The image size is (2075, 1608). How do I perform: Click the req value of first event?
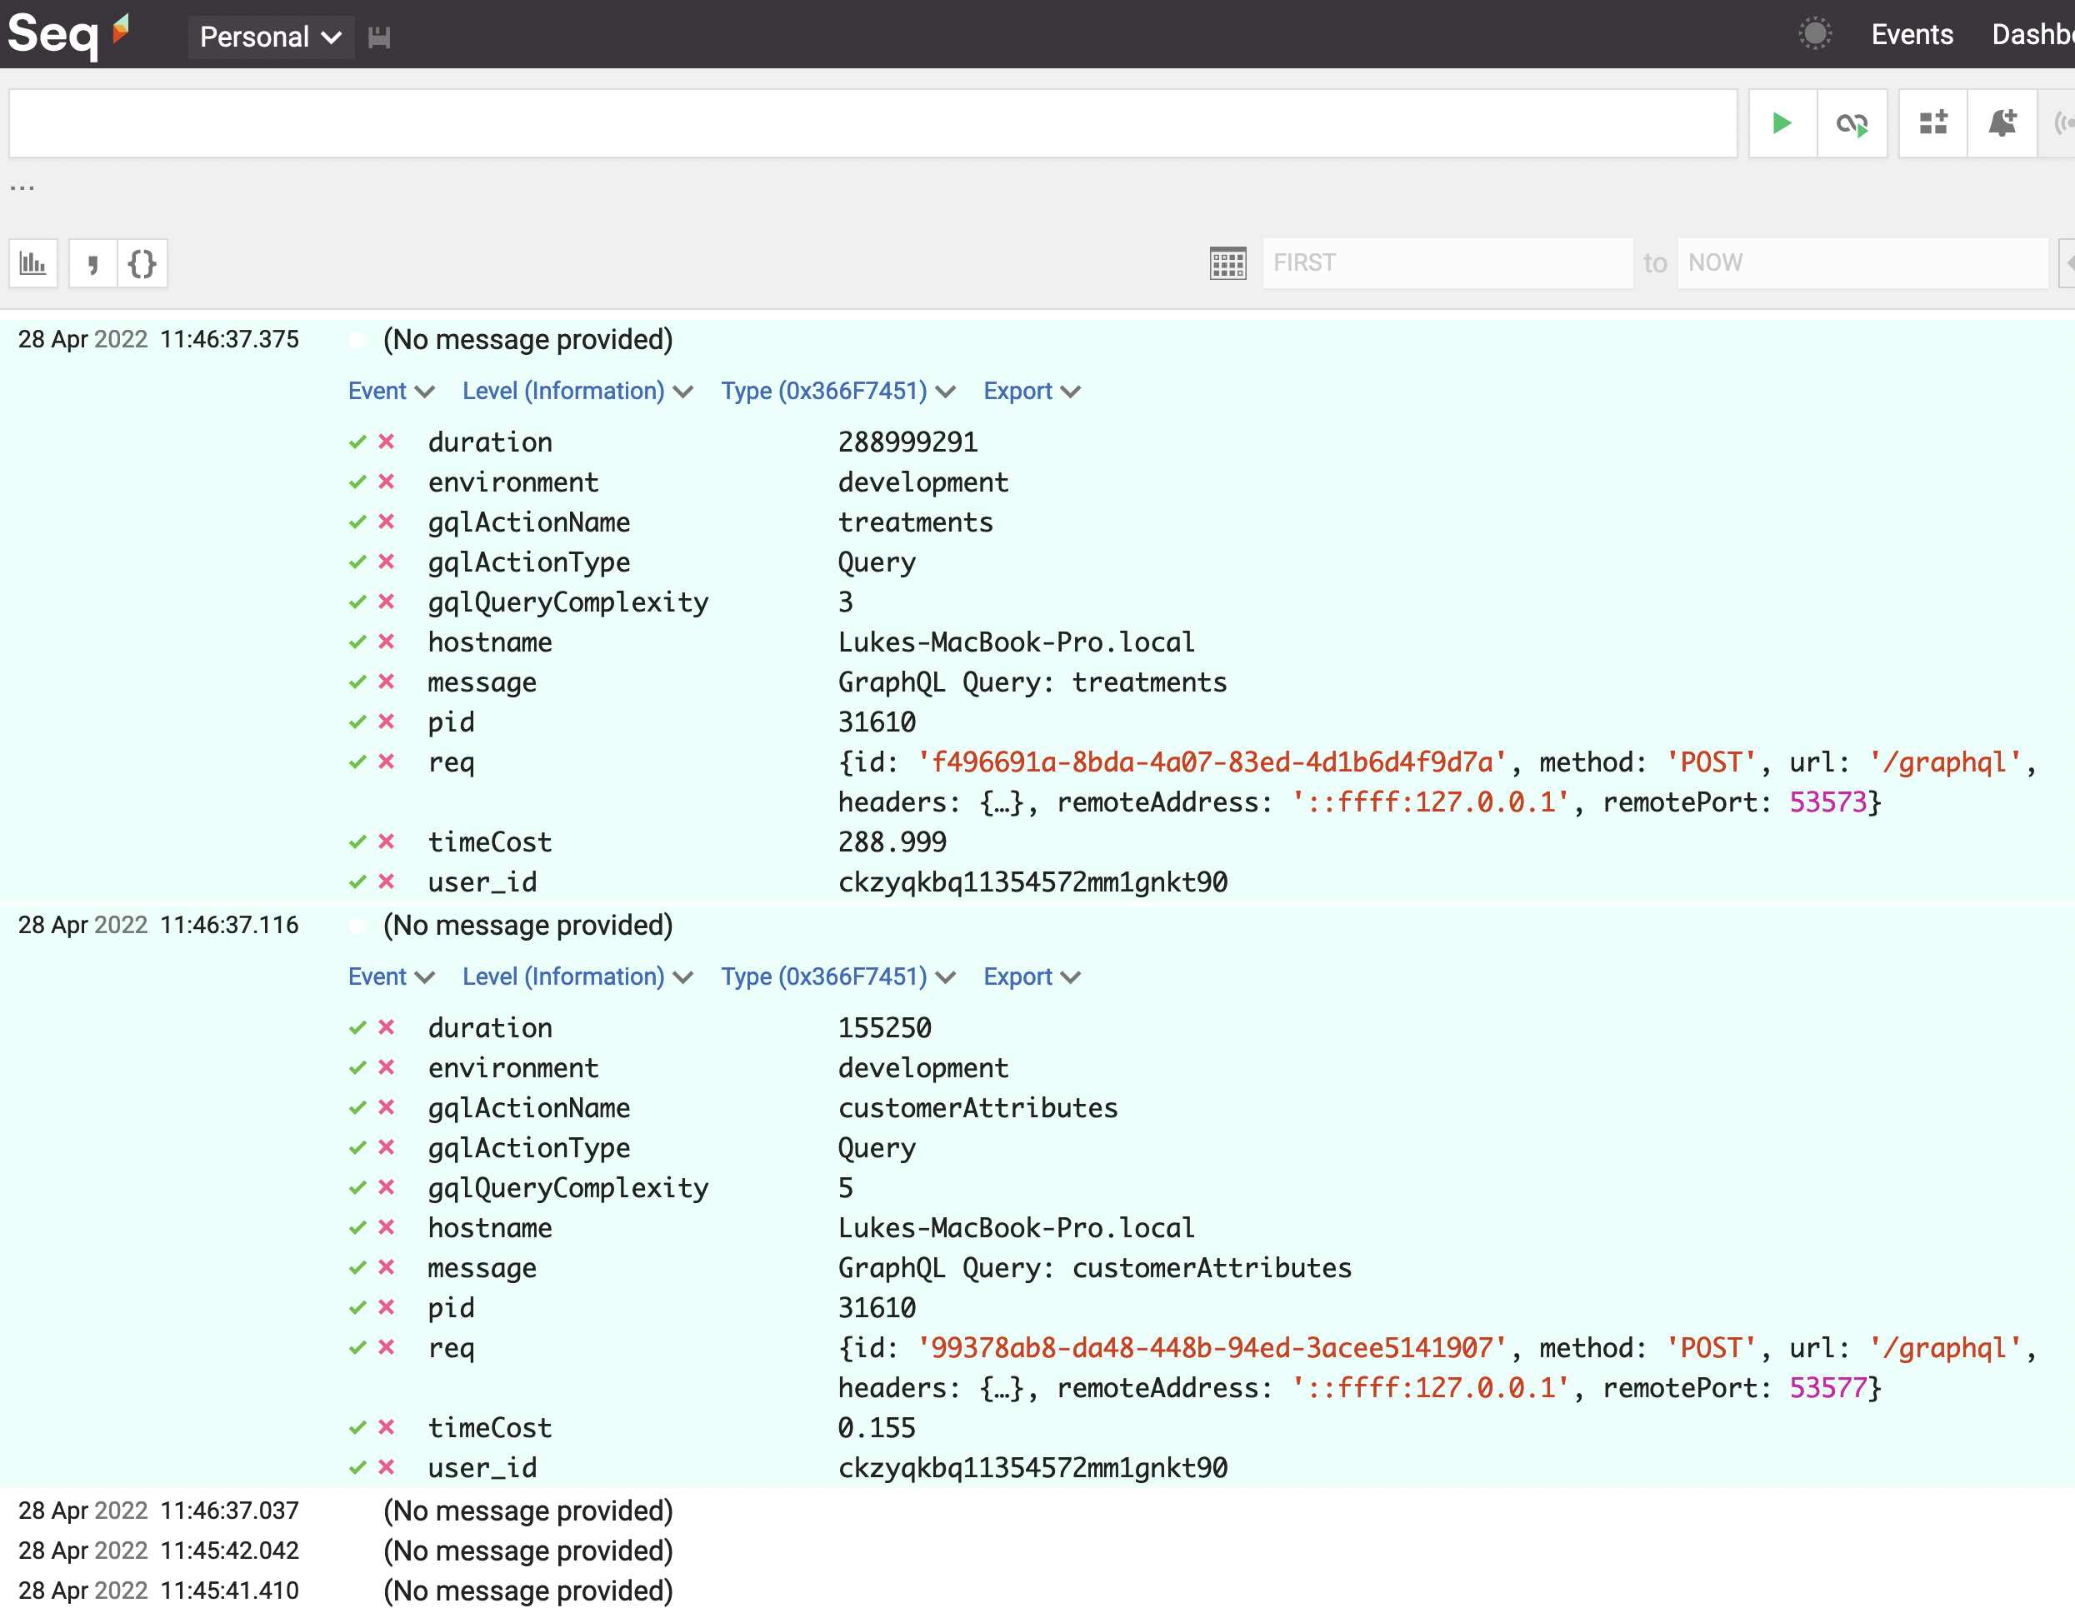(x=1437, y=782)
